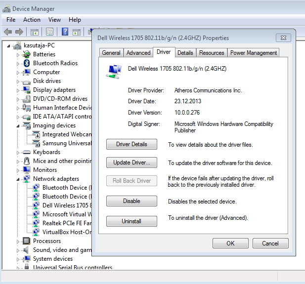Expand the Bluetooth Radios node

point(18,64)
